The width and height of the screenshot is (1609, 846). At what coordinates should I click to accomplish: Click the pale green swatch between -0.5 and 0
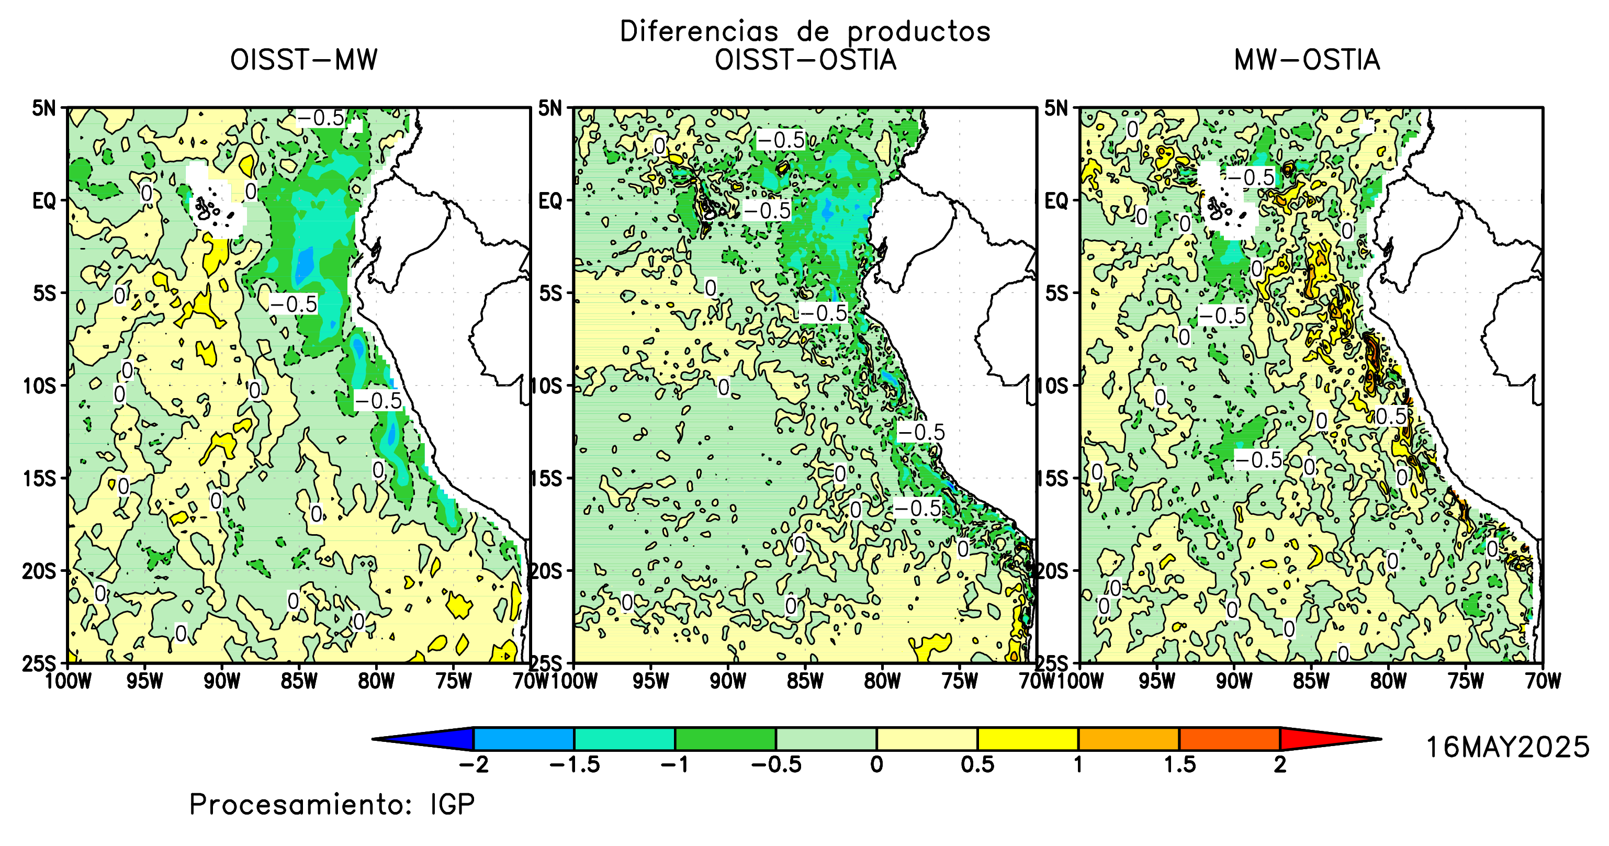click(x=826, y=739)
